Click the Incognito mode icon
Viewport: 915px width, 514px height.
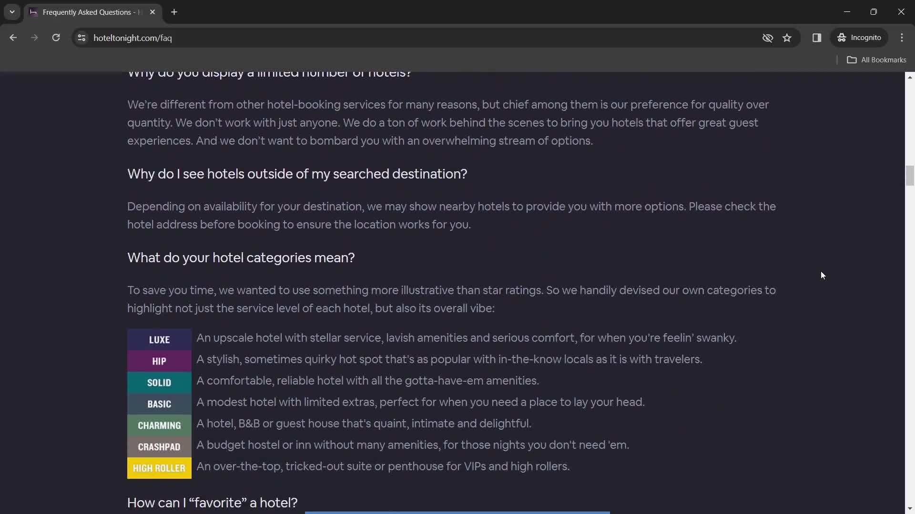click(842, 38)
